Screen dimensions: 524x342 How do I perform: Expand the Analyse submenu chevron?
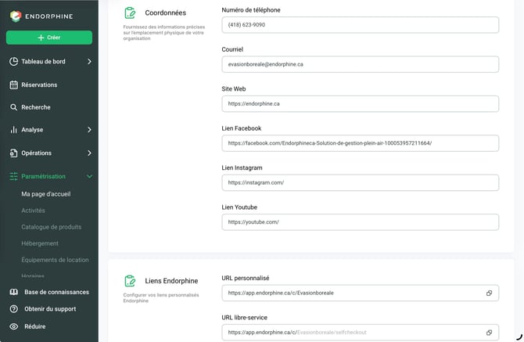point(89,130)
